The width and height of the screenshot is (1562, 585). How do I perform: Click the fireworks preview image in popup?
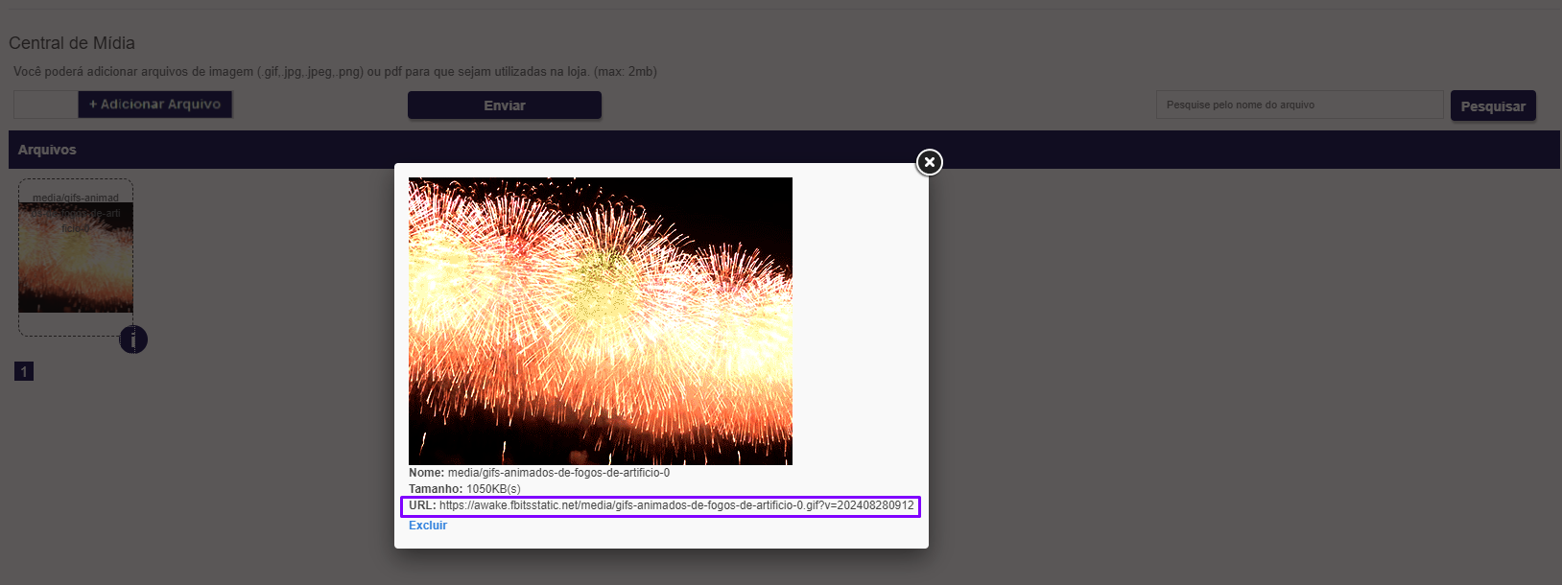pos(601,321)
